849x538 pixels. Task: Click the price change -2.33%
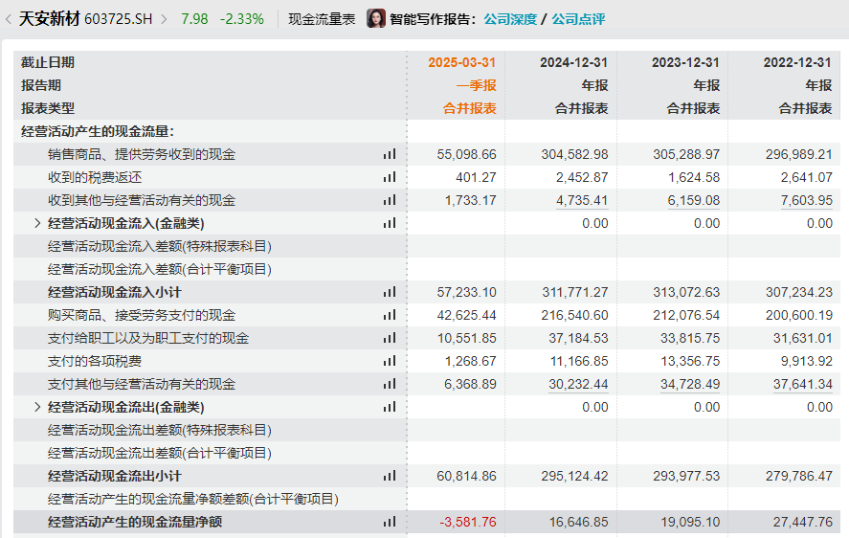click(x=242, y=19)
